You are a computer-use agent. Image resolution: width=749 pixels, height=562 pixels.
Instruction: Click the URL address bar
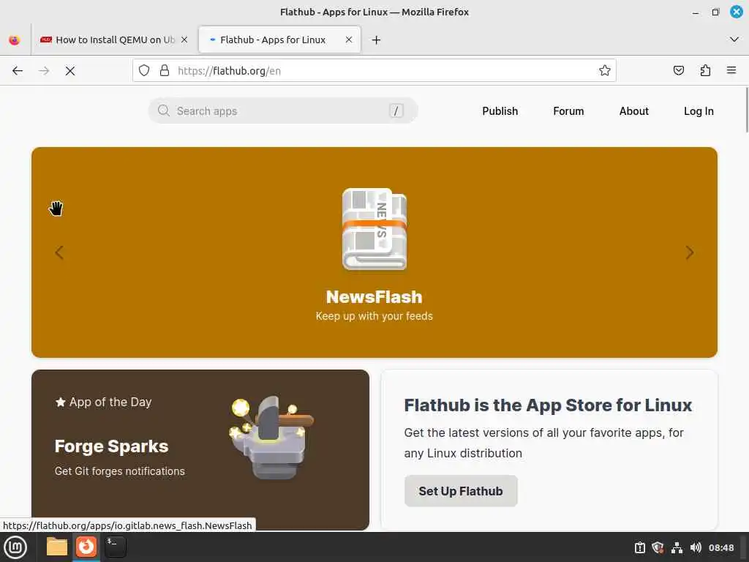pyautogui.click(x=374, y=71)
